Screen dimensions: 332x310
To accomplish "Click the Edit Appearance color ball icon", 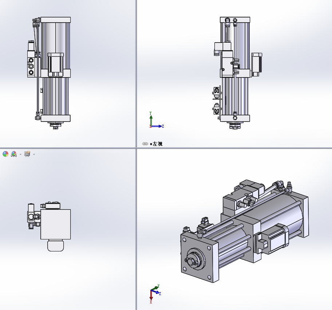I will click(x=5, y=154).
